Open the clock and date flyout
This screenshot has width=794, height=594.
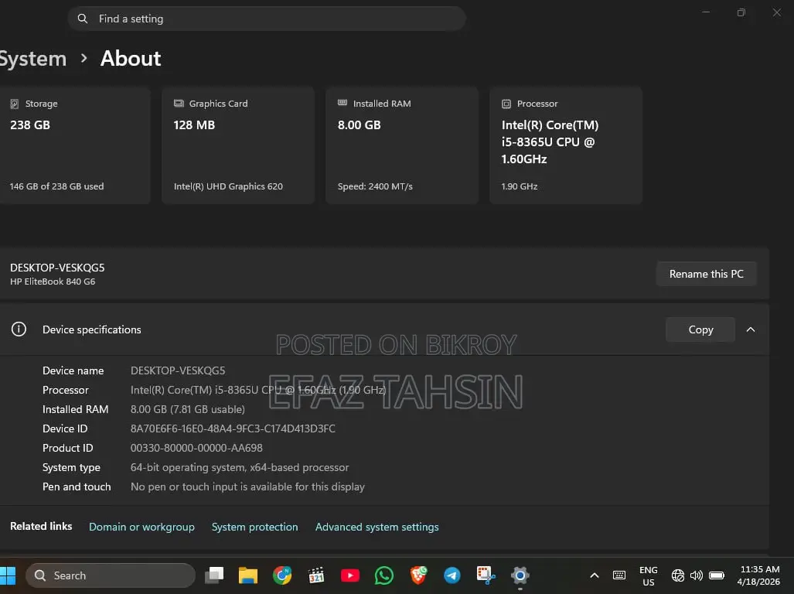point(758,575)
